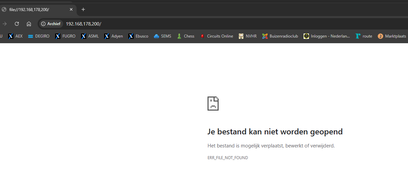Open the route bookmark

pyautogui.click(x=364, y=36)
